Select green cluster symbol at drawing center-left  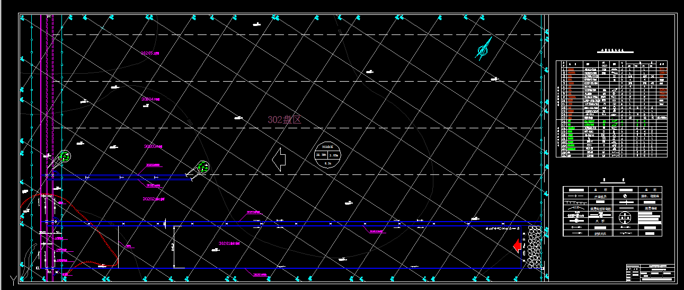[x=202, y=167]
